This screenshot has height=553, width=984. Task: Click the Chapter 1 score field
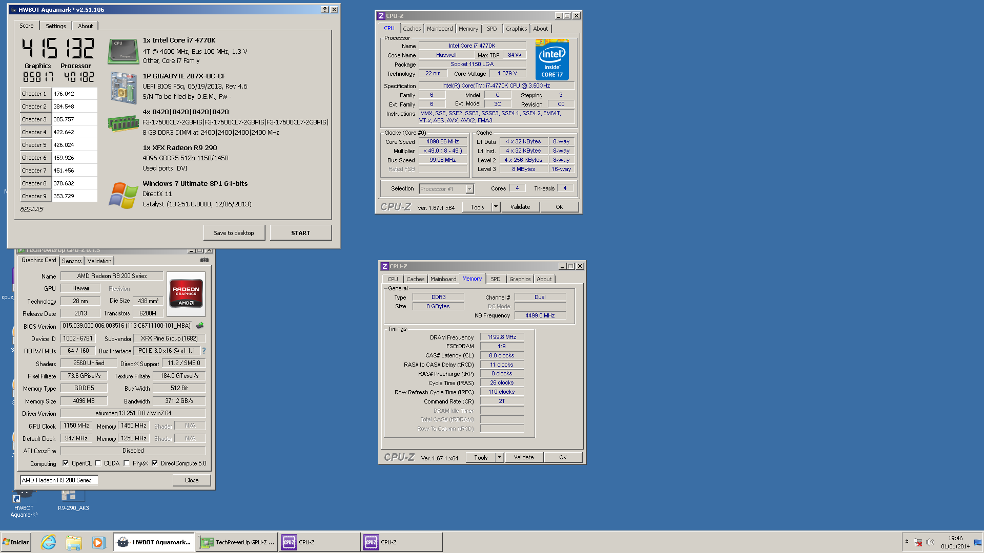click(x=74, y=94)
